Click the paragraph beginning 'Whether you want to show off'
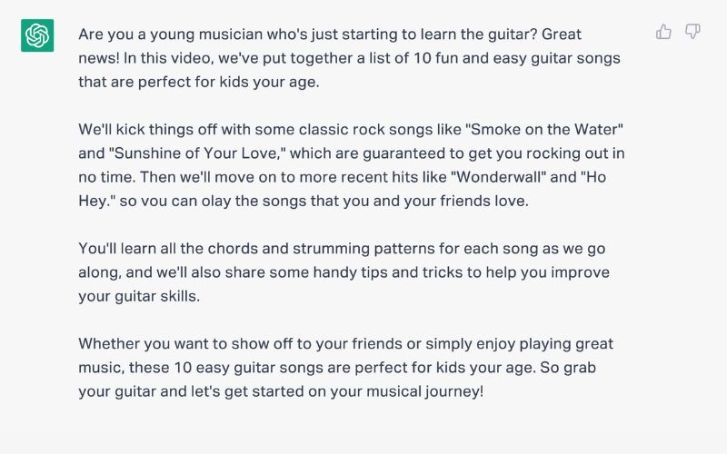The image size is (727, 454). (x=346, y=368)
